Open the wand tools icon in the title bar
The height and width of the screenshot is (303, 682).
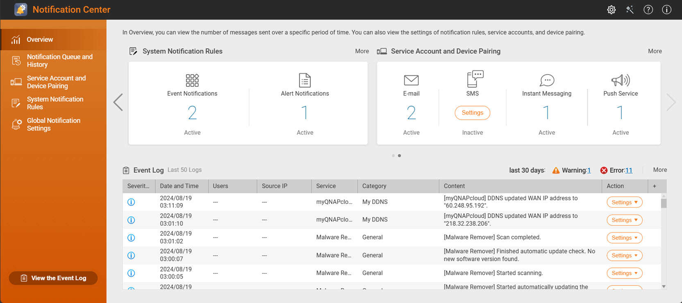[630, 10]
